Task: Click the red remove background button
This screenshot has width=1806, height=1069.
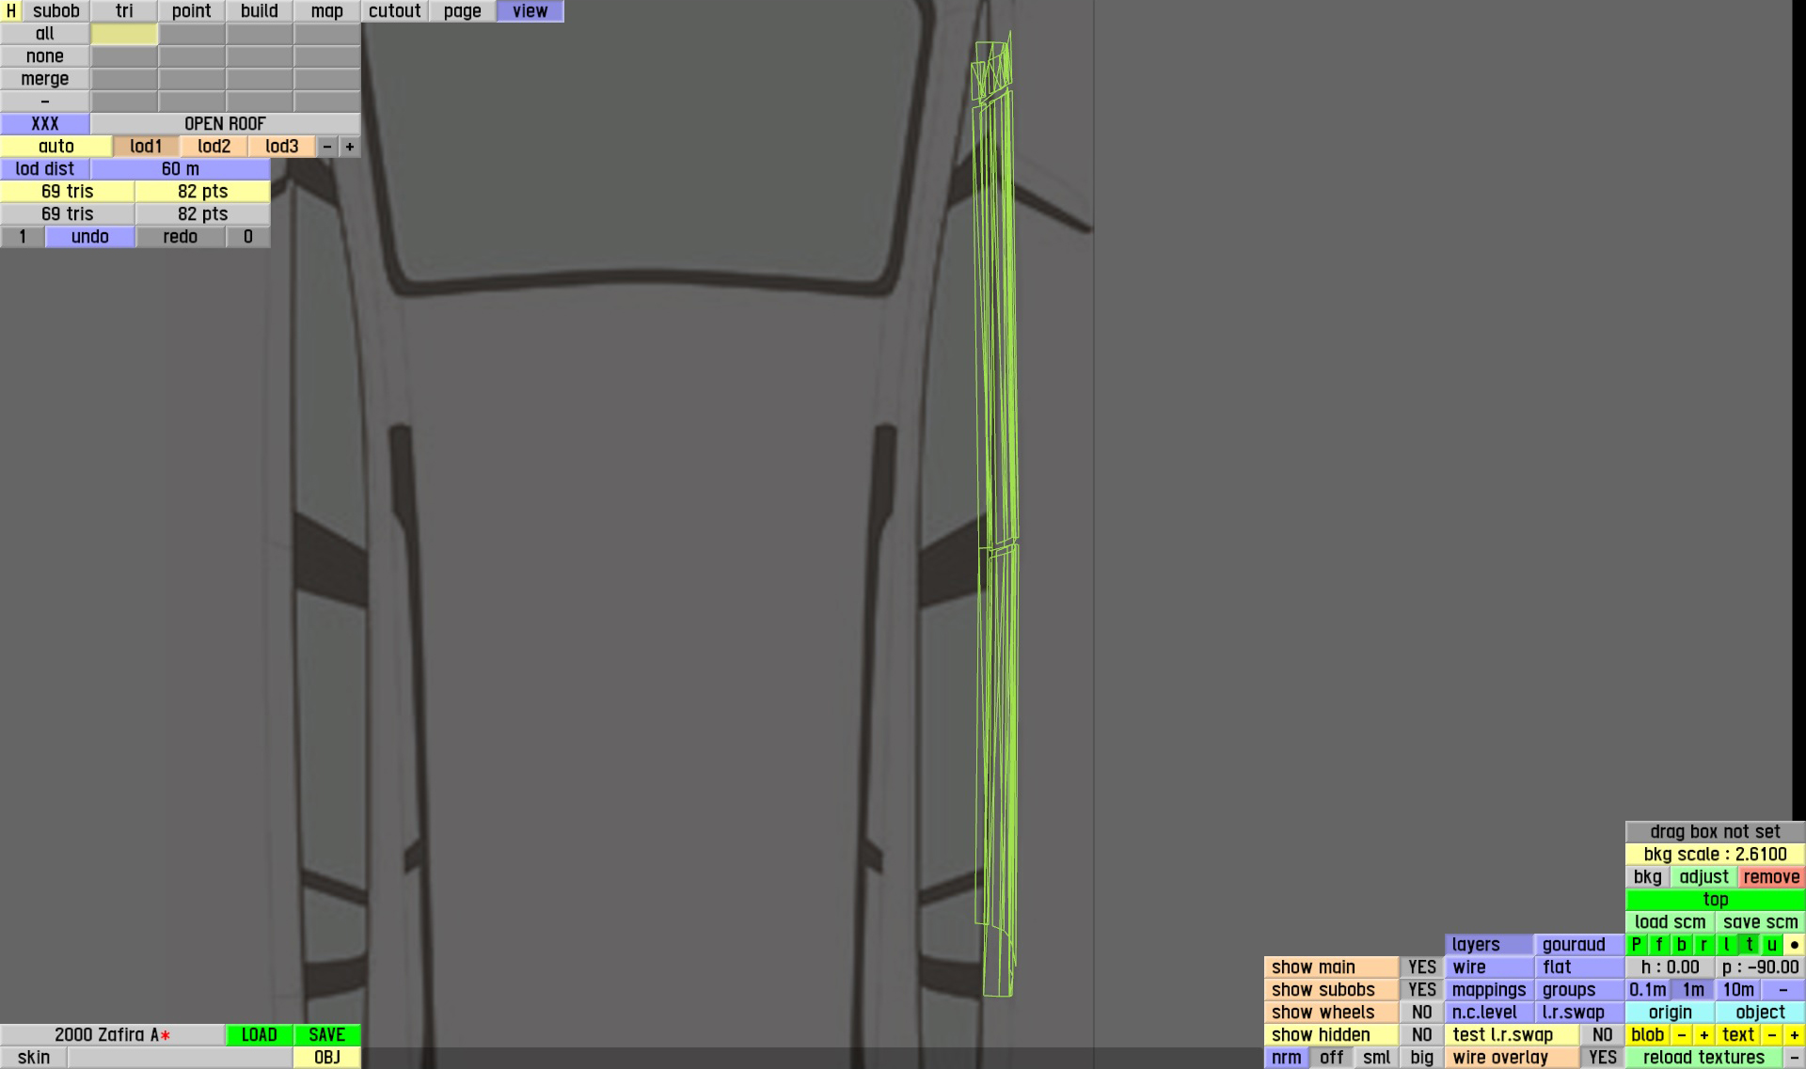Action: coord(1771,877)
